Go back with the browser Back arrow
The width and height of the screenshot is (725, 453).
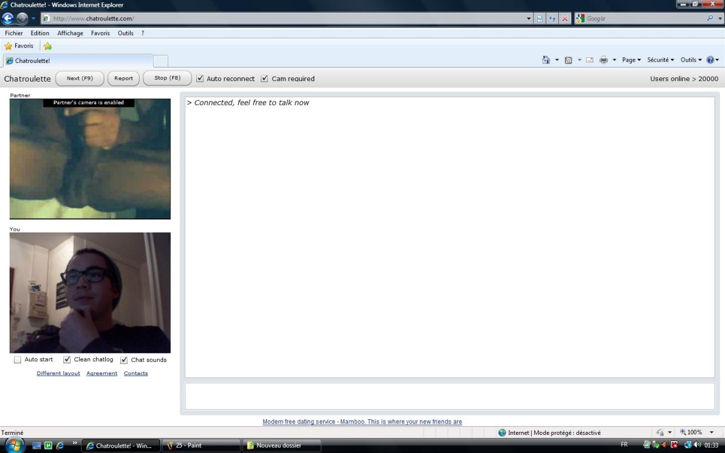tap(8, 18)
